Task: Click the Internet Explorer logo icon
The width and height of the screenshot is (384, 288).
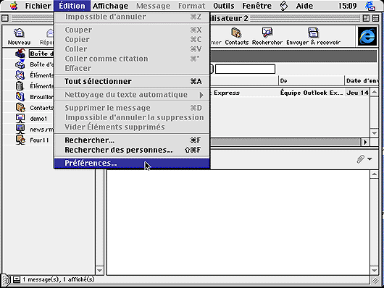Action: pos(367,36)
